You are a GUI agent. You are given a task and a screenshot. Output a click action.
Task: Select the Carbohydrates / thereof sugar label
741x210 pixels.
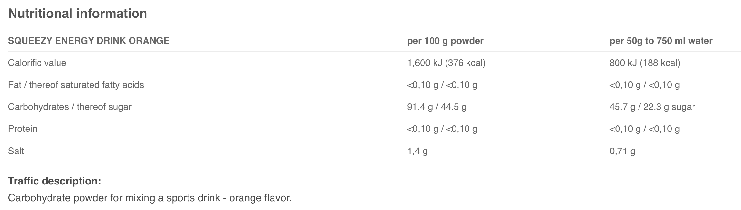tap(70, 107)
